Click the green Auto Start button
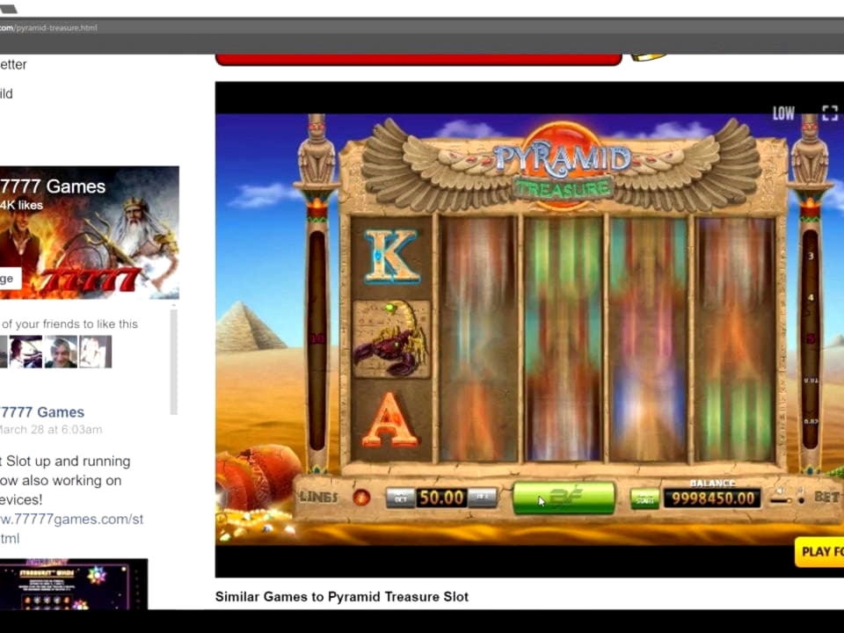Viewport: 844px width, 633px height. [x=644, y=498]
